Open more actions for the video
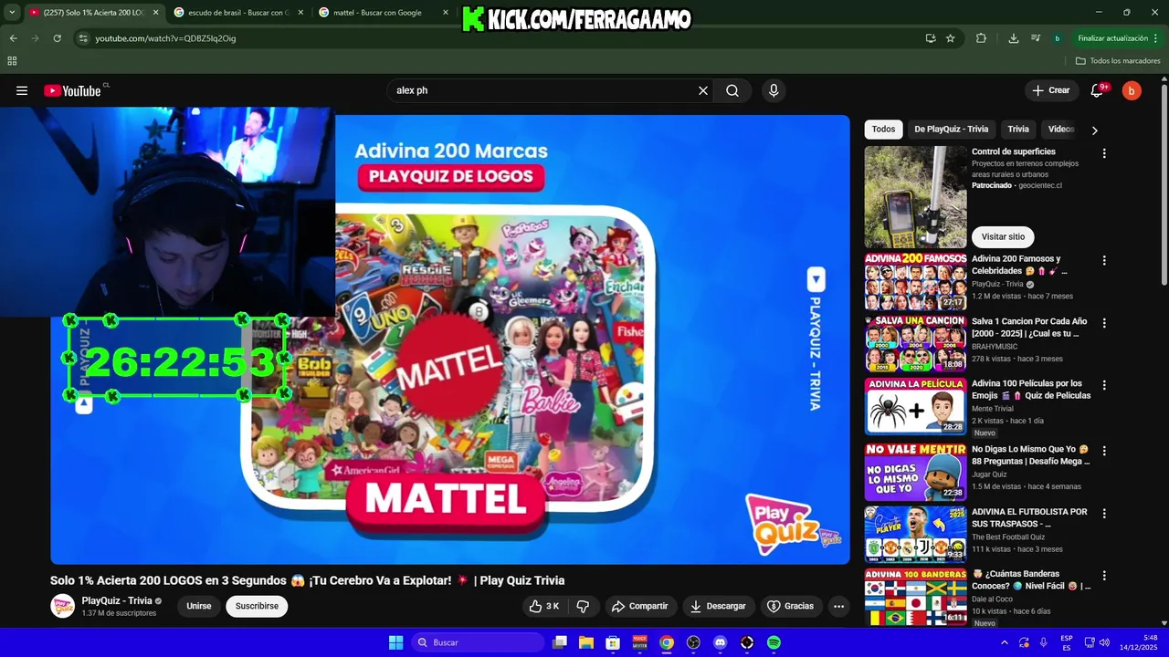The height and width of the screenshot is (657, 1169). click(838, 606)
